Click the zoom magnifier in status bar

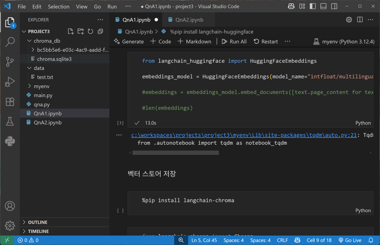[181, 240]
